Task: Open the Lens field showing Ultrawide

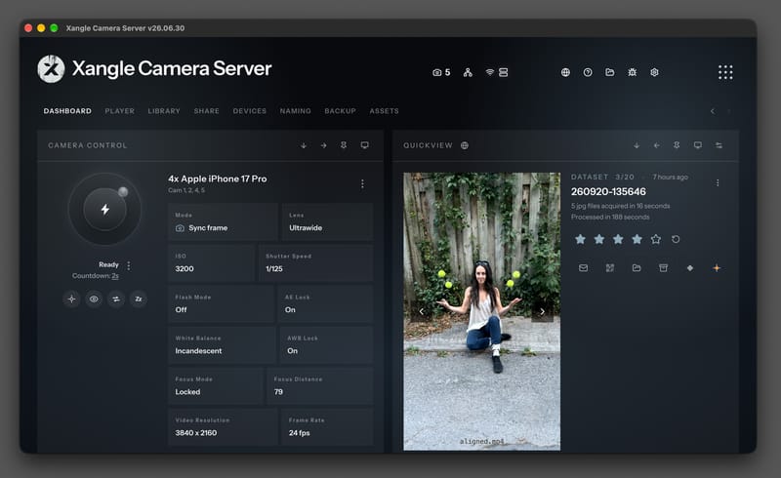Action: coord(327,222)
